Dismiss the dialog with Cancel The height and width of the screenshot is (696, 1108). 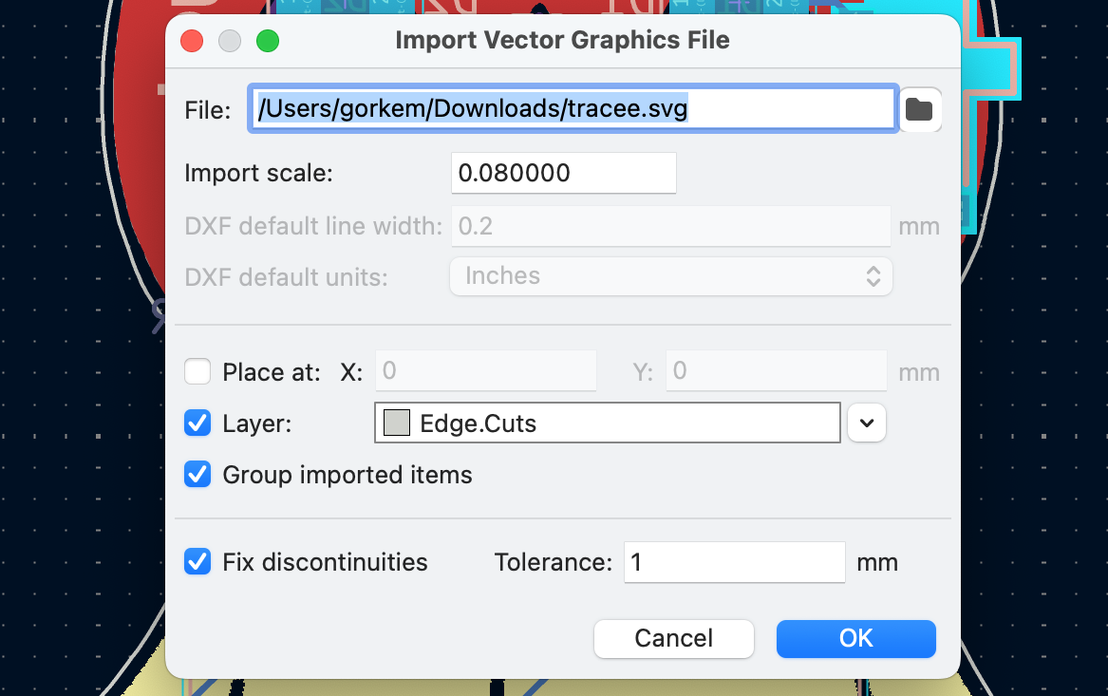[x=673, y=638]
